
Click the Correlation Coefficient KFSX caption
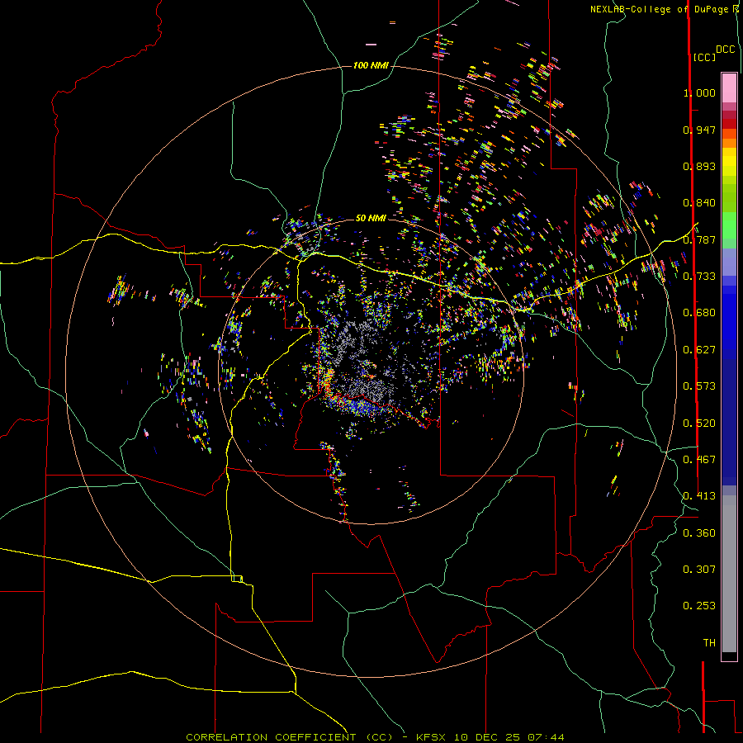(x=375, y=737)
